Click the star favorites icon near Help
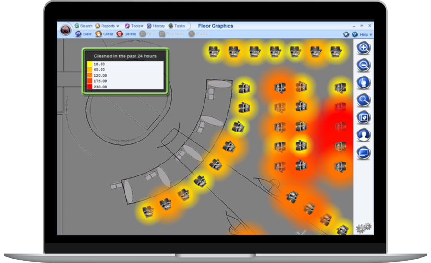 pos(346,34)
